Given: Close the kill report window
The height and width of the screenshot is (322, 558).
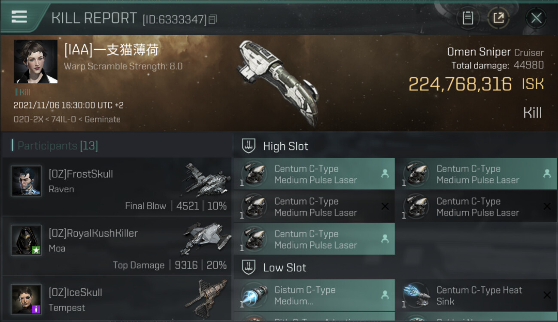Looking at the screenshot, I should (536, 18).
